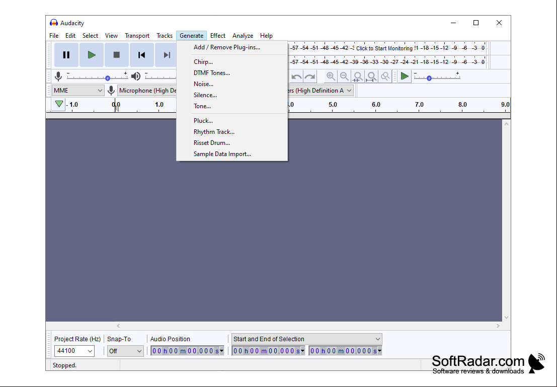The width and height of the screenshot is (557, 387).
Task: Start playback with the large Play button
Action: coord(92,55)
